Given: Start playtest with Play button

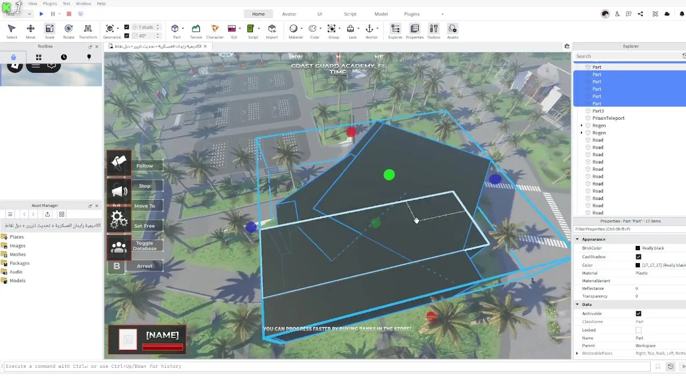Looking at the screenshot, I should coord(41,14).
